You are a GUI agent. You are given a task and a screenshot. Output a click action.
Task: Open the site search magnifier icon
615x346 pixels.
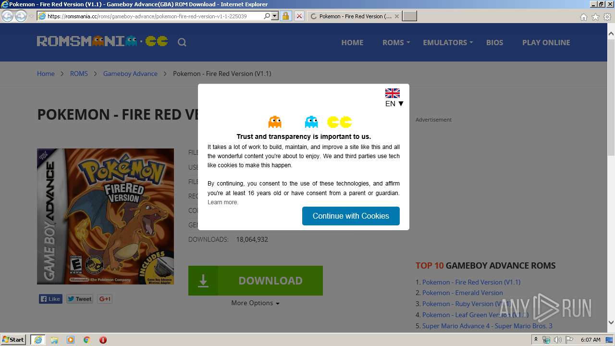click(182, 42)
